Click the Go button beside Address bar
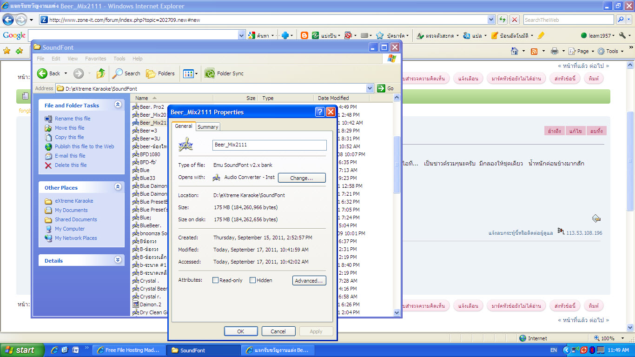This screenshot has width=635, height=357. click(x=386, y=88)
